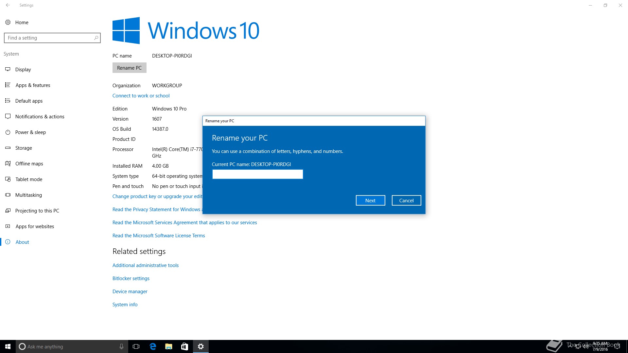
Task: Open Connect to work or school
Action: tap(141, 95)
